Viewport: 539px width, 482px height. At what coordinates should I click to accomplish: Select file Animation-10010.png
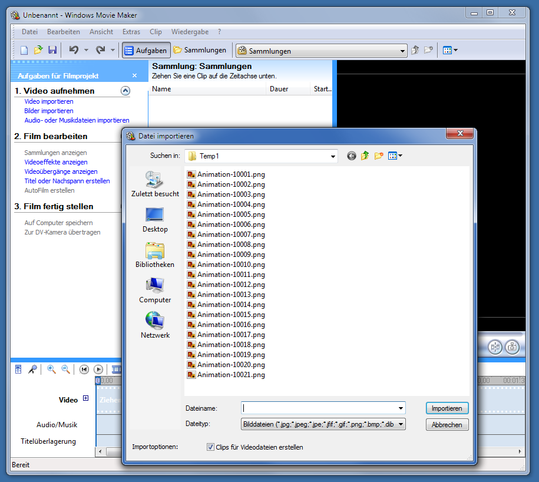[226, 265]
